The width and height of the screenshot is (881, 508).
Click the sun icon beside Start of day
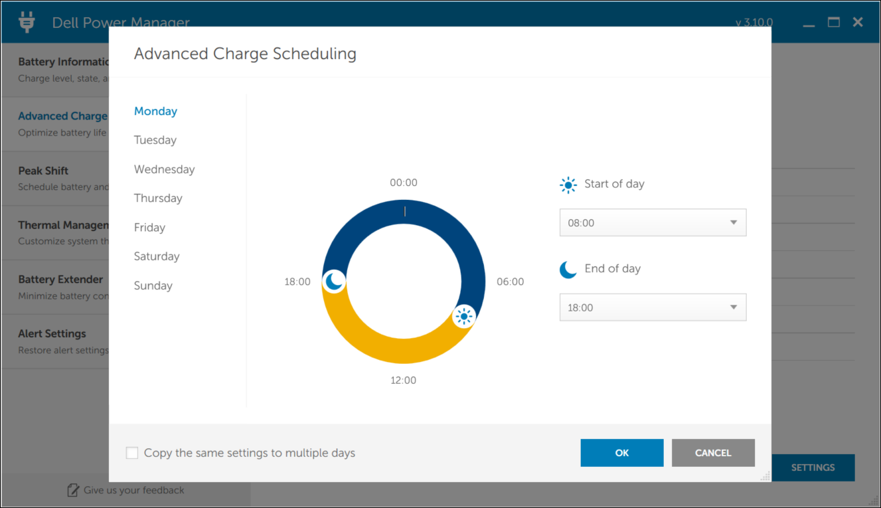pyautogui.click(x=568, y=185)
